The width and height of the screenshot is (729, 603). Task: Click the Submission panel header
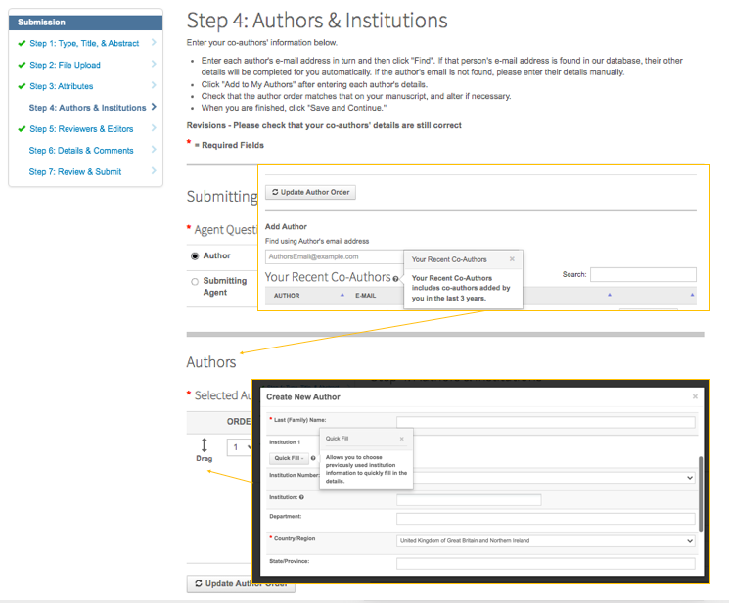85,23
